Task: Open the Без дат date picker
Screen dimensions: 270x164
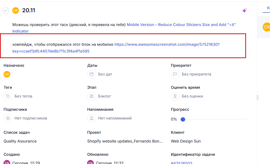Action: point(105,74)
